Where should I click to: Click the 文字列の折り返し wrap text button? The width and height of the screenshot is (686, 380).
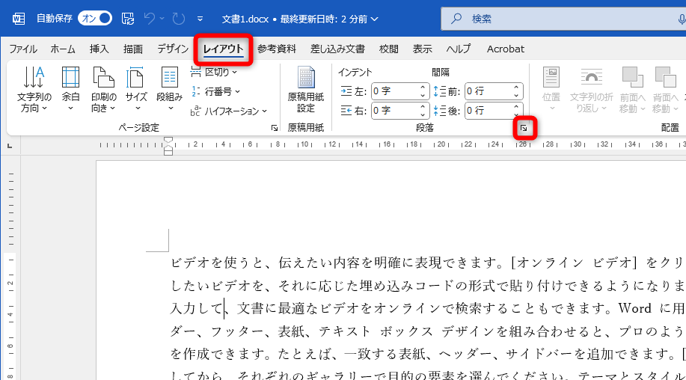click(591, 89)
